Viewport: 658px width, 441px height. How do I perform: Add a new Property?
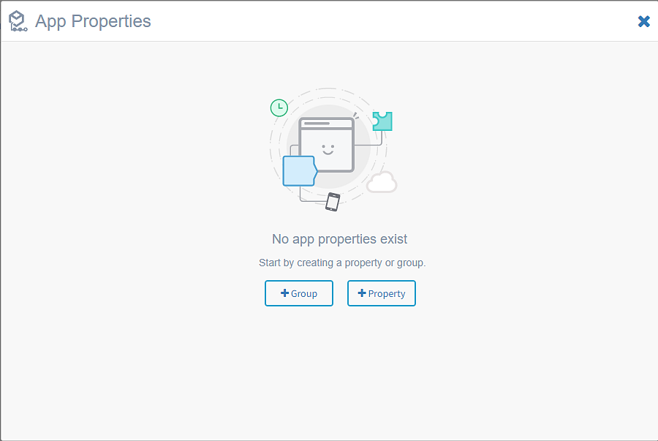(382, 293)
